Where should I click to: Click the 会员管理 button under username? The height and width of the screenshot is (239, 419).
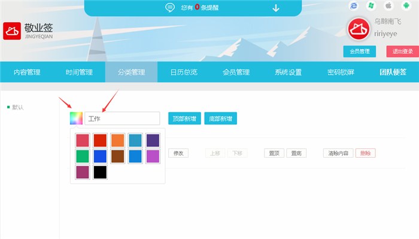click(359, 51)
